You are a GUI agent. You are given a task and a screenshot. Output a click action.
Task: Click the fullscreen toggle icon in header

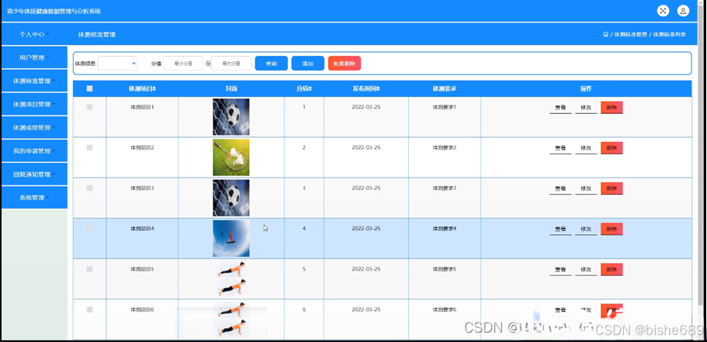point(663,11)
